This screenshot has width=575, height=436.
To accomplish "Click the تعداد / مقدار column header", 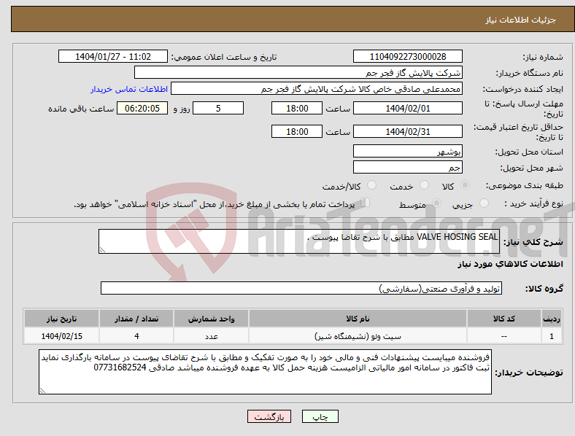I will click(136, 319).
